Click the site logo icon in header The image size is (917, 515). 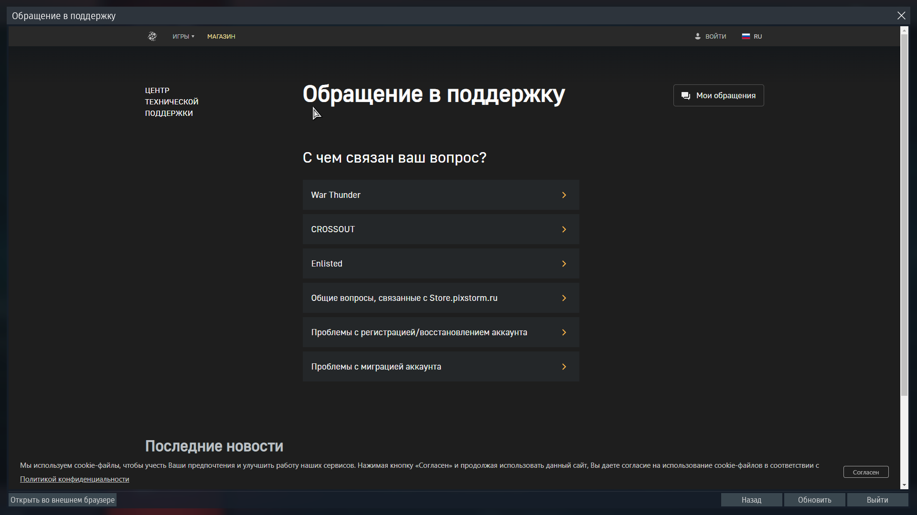pyautogui.click(x=152, y=36)
